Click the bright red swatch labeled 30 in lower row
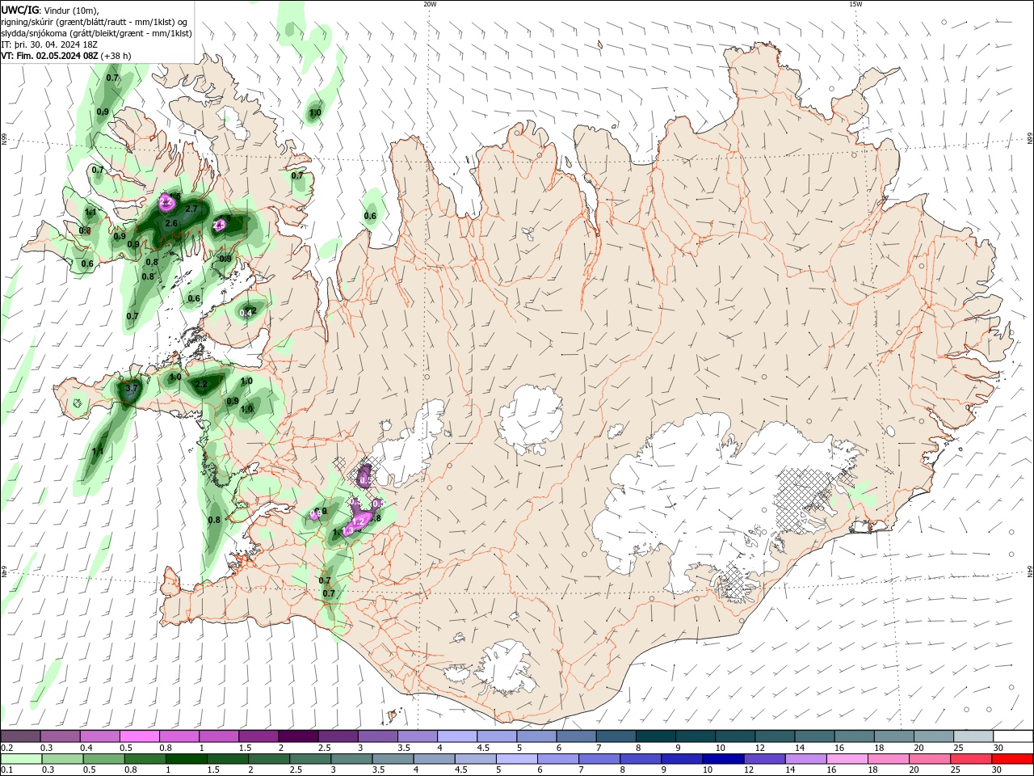The image size is (1034, 776). (x=1012, y=759)
